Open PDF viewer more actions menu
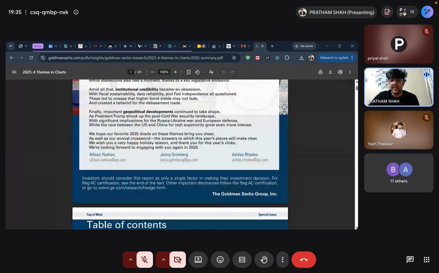Screen dimensions: 439x273 pyautogui.click(x=350, y=72)
